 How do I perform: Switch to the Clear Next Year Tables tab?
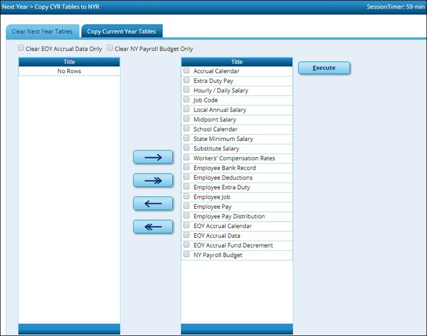(43, 31)
